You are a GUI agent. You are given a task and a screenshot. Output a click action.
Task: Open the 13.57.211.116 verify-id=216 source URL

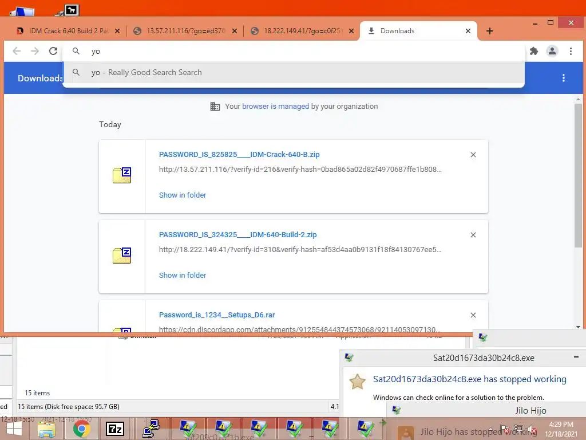300,170
